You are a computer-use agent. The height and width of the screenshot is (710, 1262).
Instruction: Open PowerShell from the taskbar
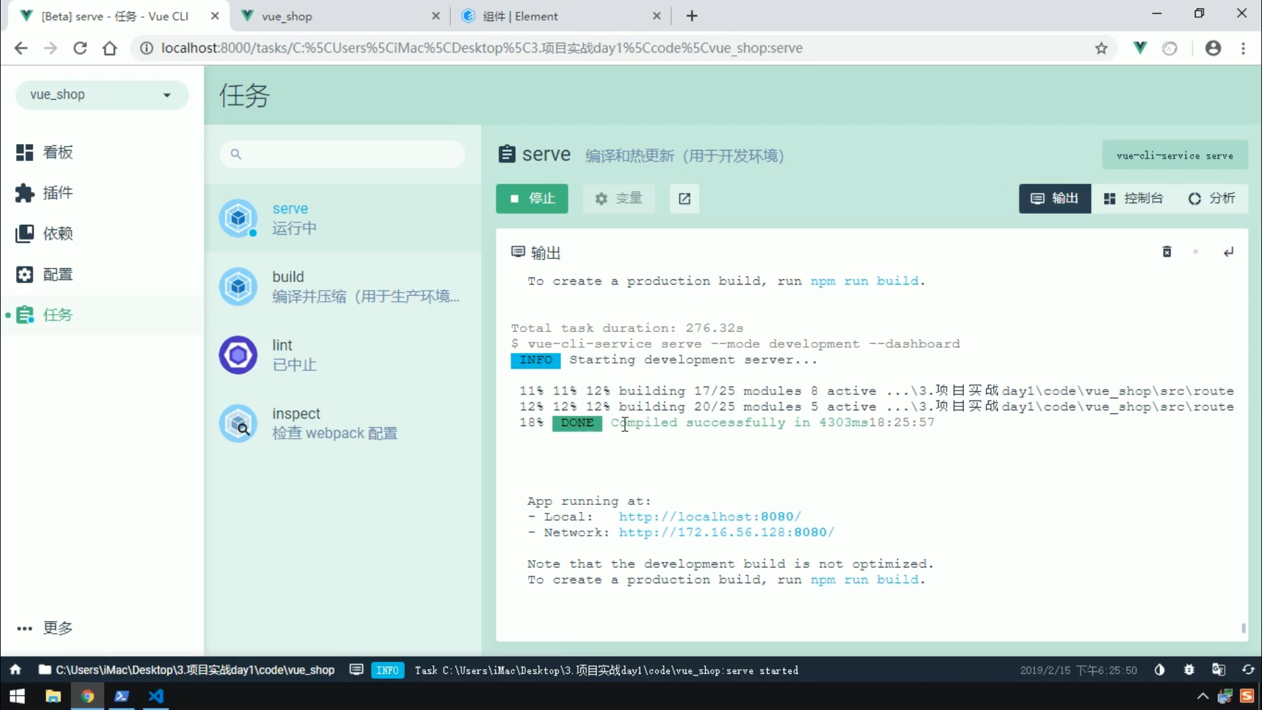pyautogui.click(x=122, y=696)
